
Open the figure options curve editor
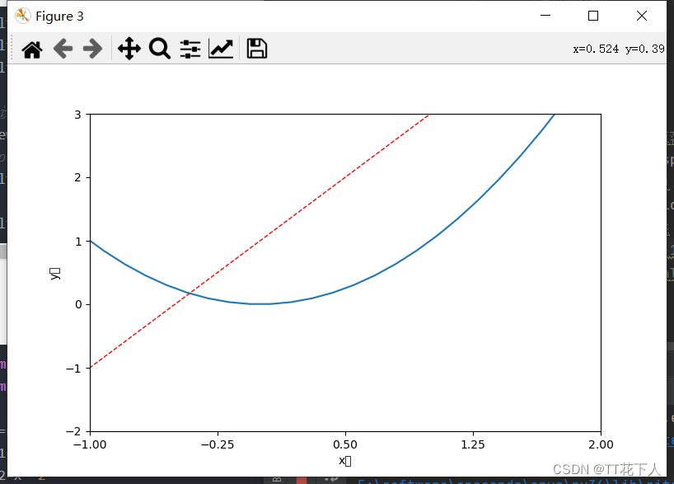point(221,49)
